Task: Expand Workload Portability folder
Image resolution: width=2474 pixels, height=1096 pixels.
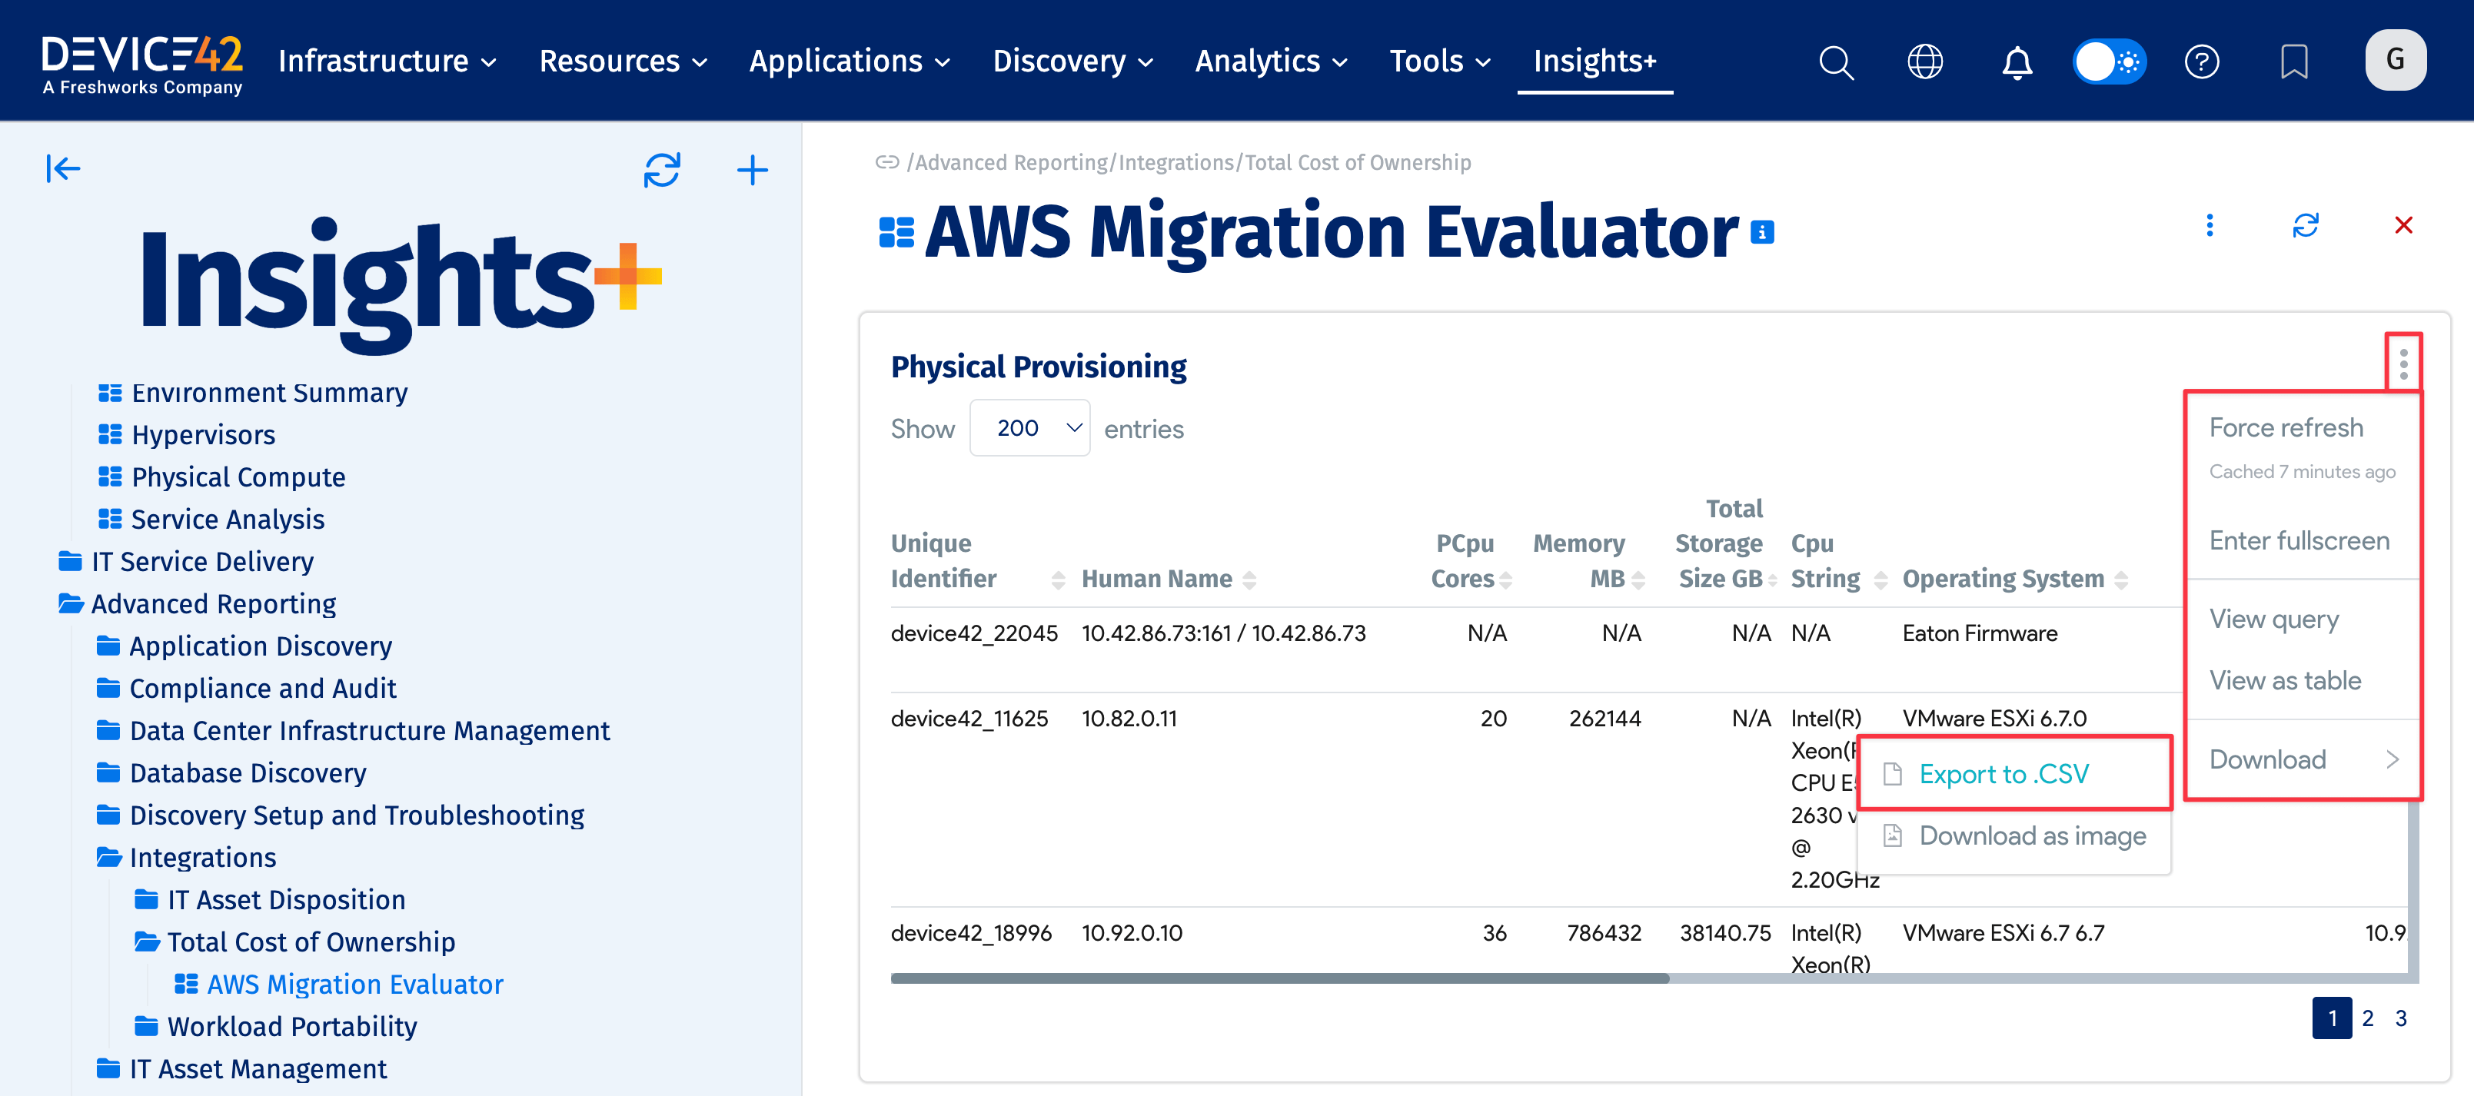Action: (x=274, y=1026)
